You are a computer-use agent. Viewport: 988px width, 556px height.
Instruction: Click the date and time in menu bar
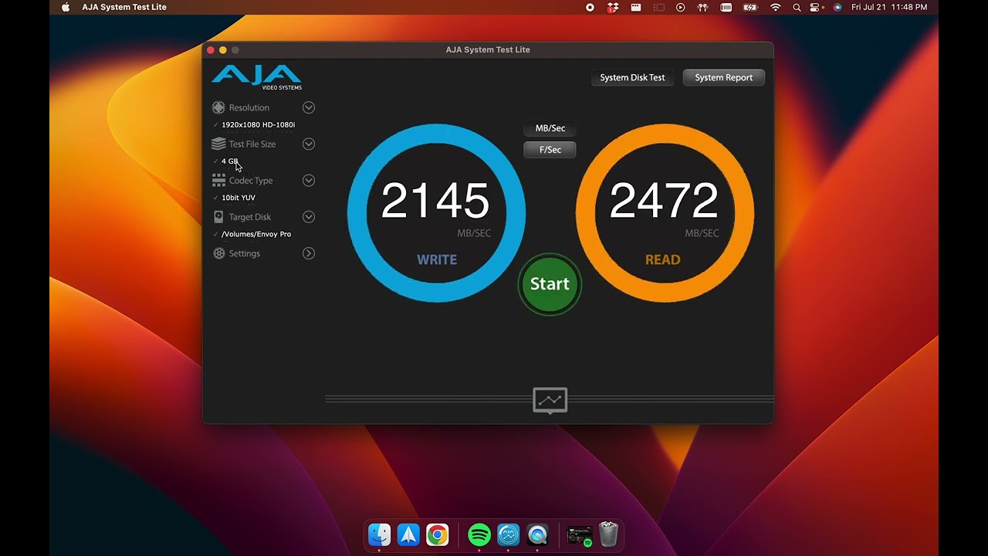click(889, 7)
